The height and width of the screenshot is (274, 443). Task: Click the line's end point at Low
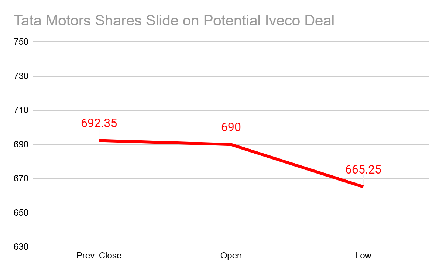[x=363, y=186]
